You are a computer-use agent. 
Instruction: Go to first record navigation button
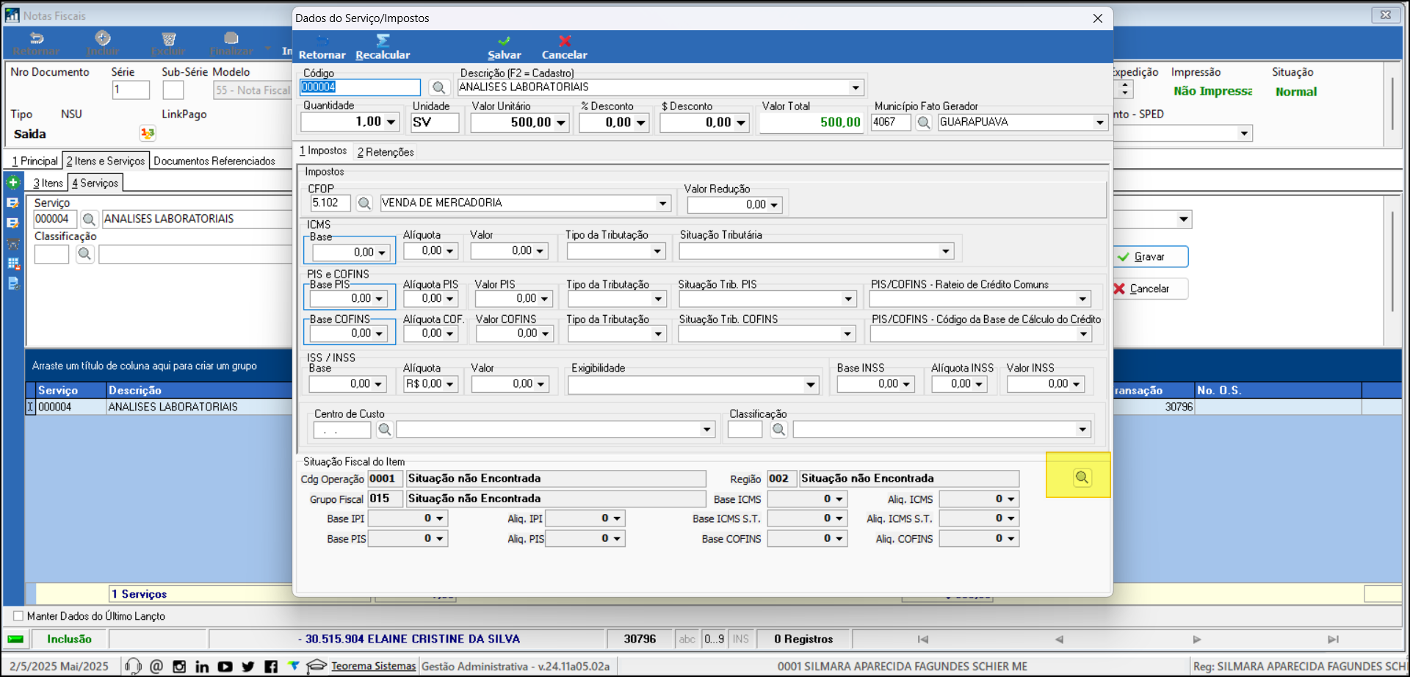(923, 640)
